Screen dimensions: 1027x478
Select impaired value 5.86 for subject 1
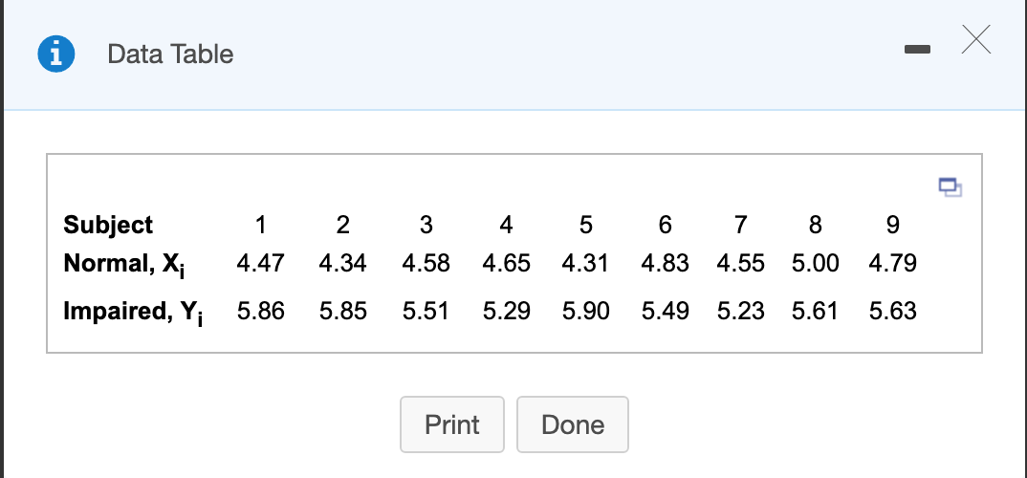(261, 311)
